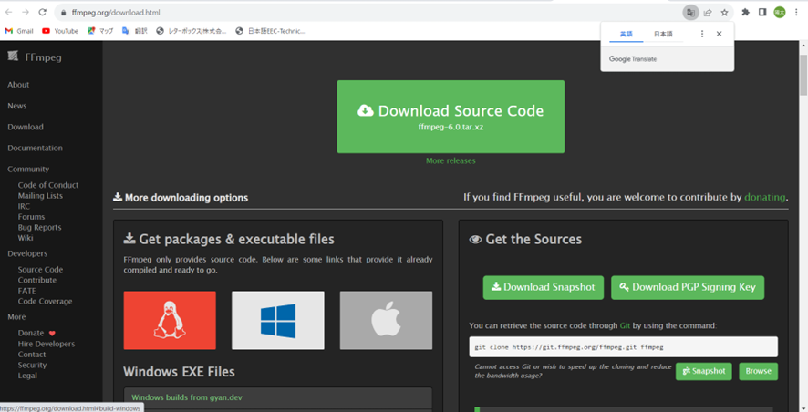Click the donating link

[765, 197]
